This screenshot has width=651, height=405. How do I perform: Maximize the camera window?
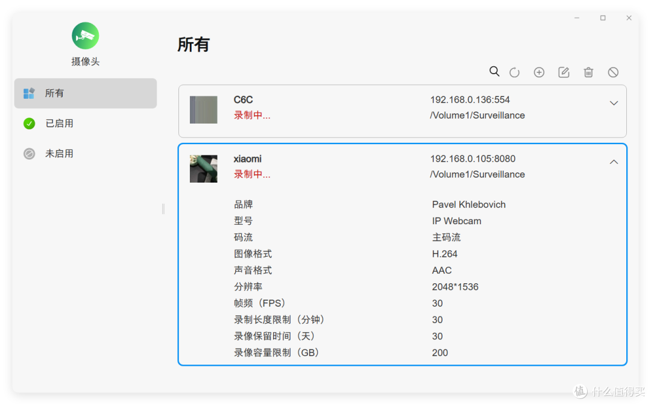[603, 18]
